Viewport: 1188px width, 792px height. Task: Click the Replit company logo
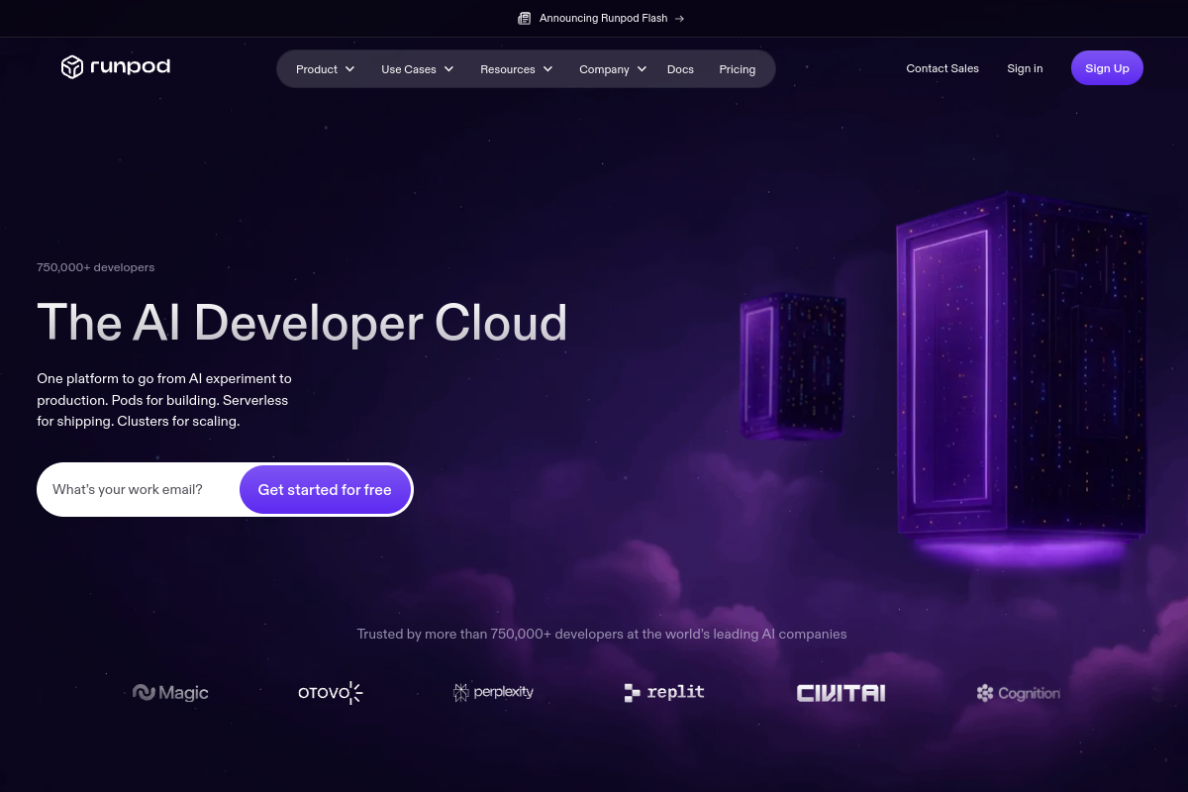[x=664, y=692]
